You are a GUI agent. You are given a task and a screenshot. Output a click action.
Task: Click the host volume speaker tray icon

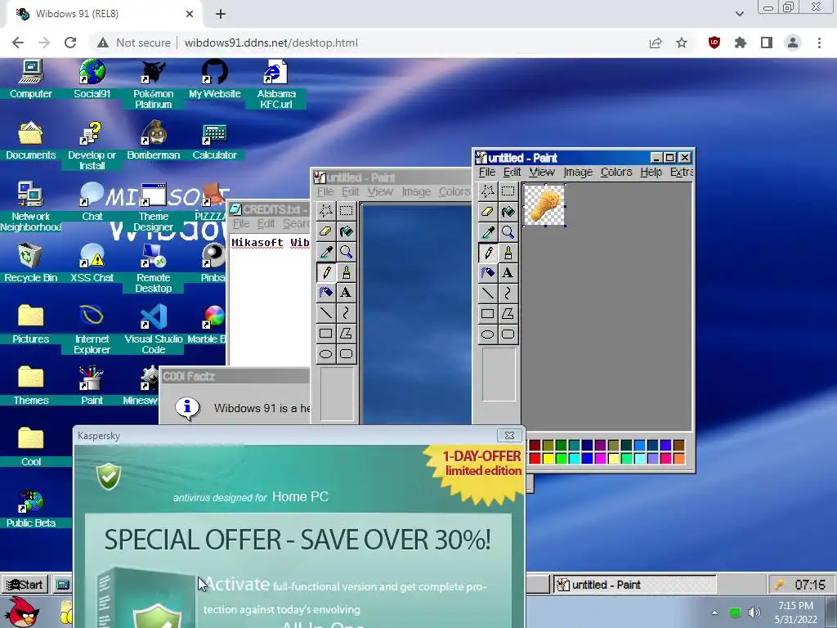point(754,612)
